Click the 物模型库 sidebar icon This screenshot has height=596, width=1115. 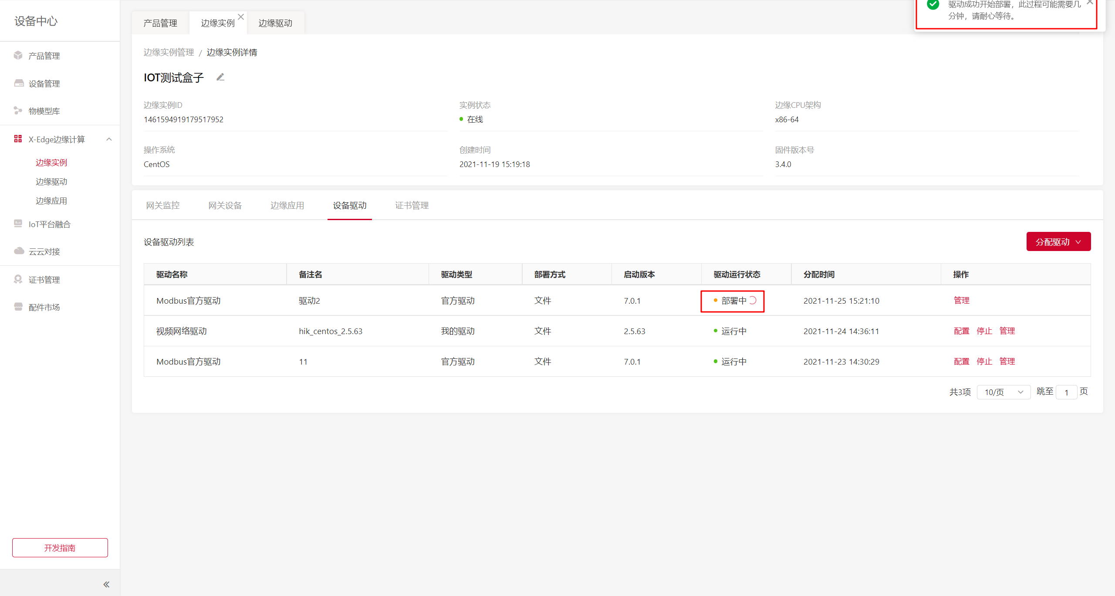coord(18,110)
